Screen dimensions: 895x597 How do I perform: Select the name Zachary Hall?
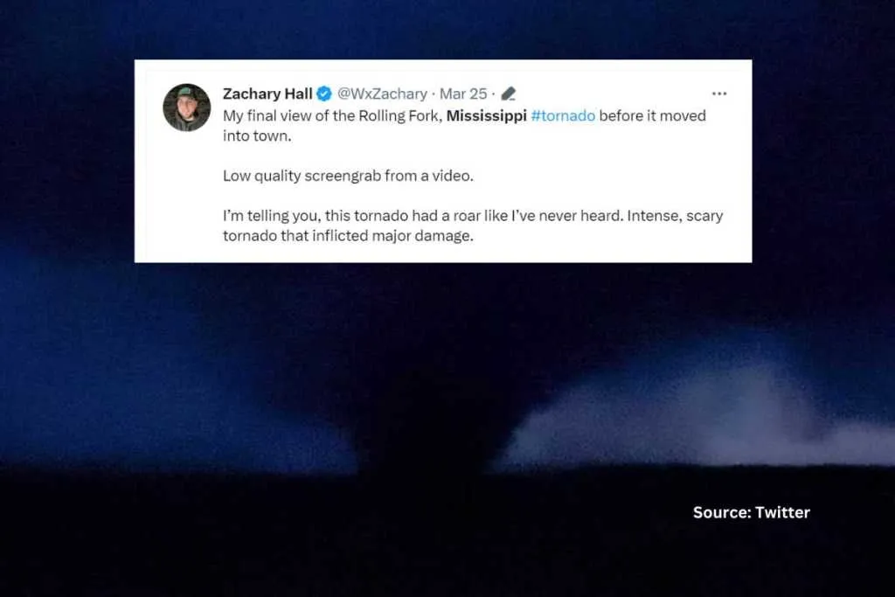click(267, 94)
